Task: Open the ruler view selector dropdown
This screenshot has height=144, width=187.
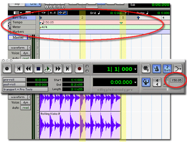Action: coord(30,13)
